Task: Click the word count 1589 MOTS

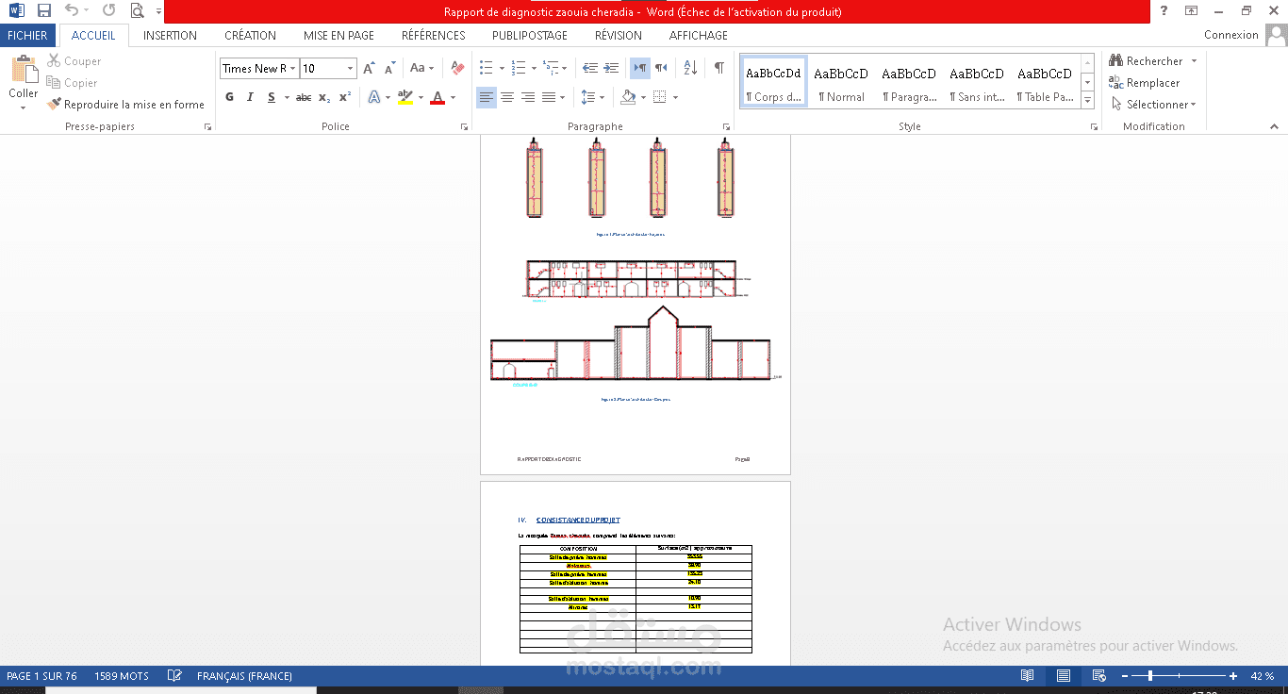Action: pos(122,676)
